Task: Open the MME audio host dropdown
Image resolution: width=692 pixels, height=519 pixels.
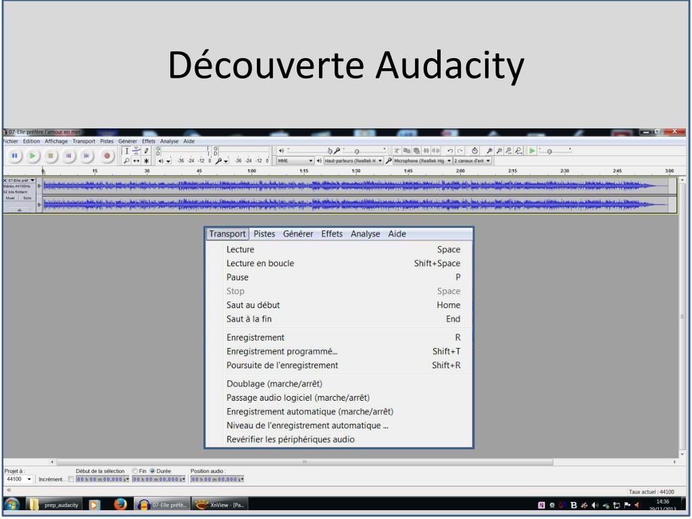Action: 295,161
